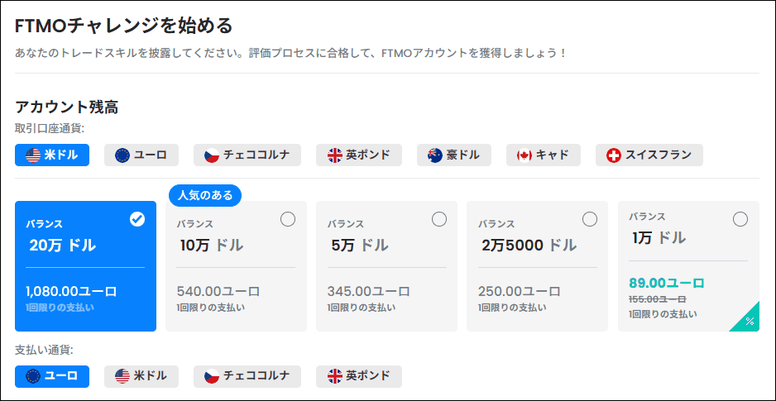Screen dimensions: 776x401
Task: Choose ユーロ as payment currency
Action: (x=52, y=376)
